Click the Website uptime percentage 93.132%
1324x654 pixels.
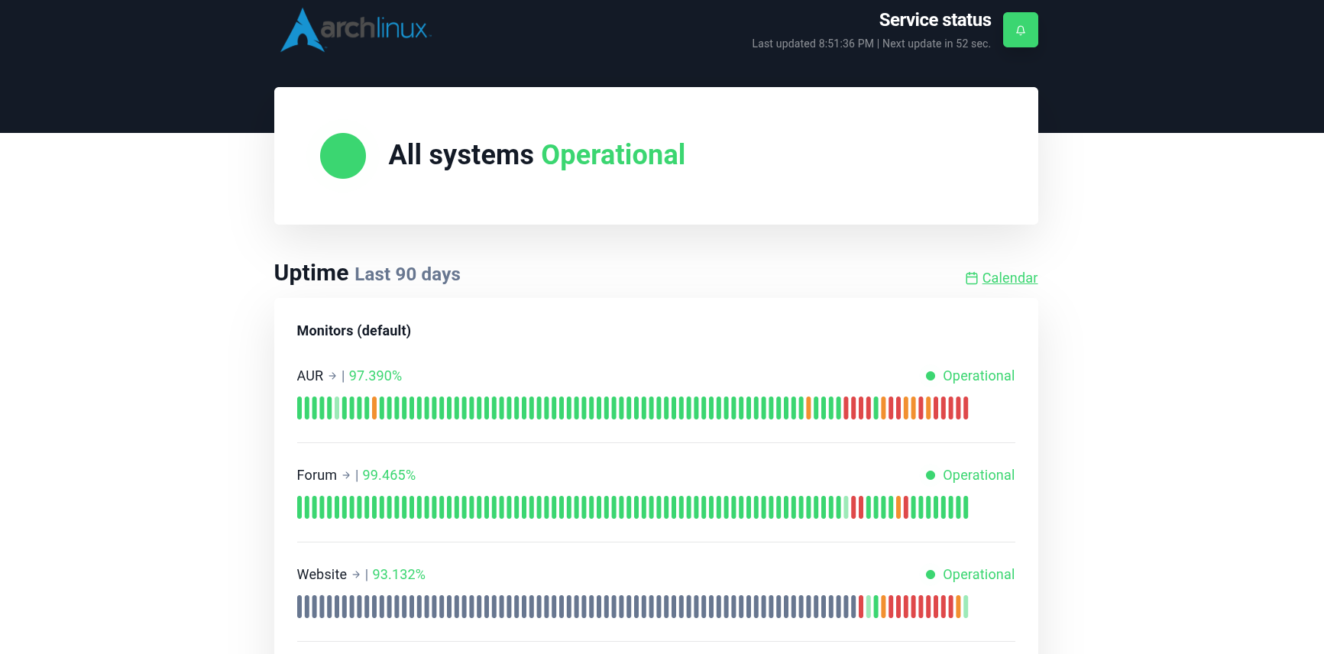point(399,575)
